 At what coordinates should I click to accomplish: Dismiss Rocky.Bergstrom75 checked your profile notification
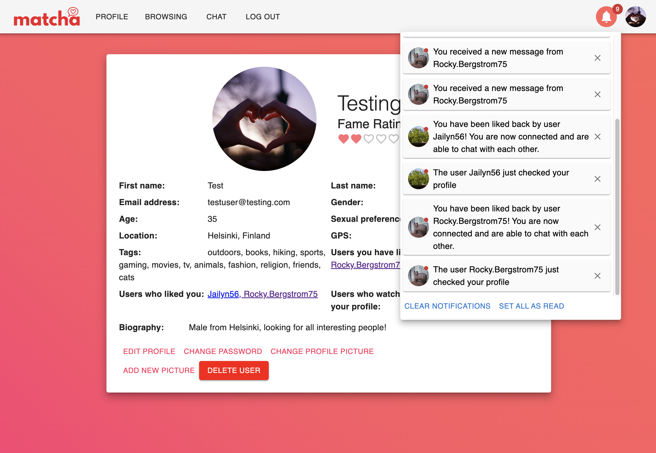pyautogui.click(x=598, y=276)
